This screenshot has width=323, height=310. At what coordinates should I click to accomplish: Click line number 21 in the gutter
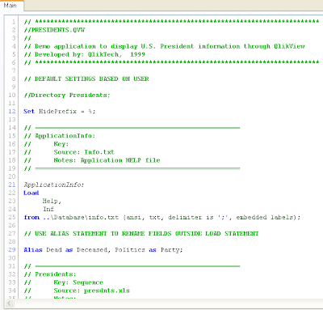pyautogui.click(x=12, y=185)
